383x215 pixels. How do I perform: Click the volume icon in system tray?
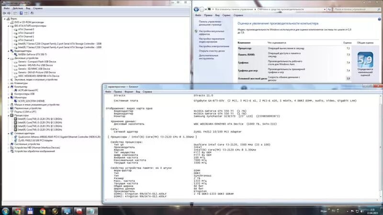tap(362, 211)
